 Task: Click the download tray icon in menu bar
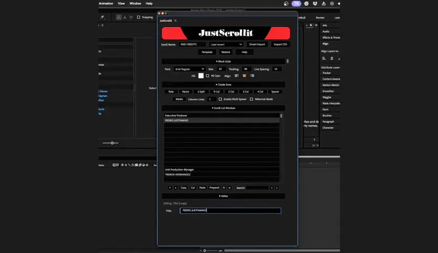point(323,4)
